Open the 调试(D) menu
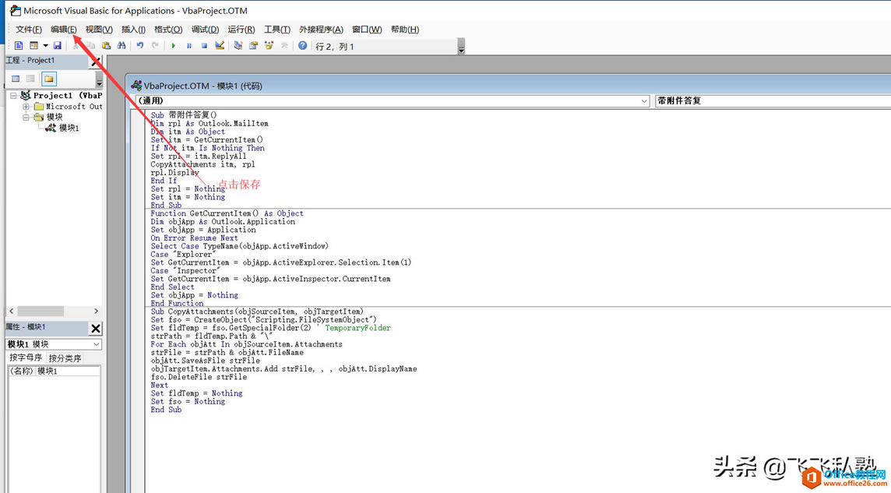 (x=205, y=30)
